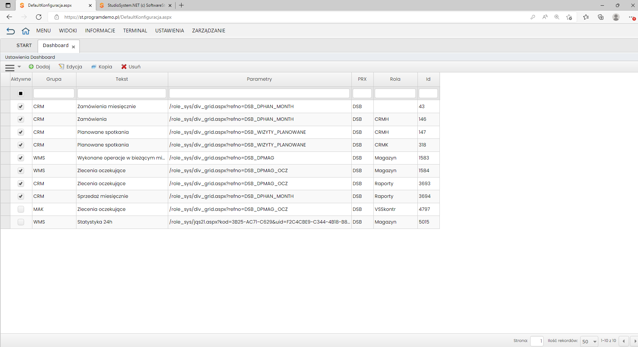Open the ZARZĄDZANIE menu
The width and height of the screenshot is (638, 347).
coord(209,31)
